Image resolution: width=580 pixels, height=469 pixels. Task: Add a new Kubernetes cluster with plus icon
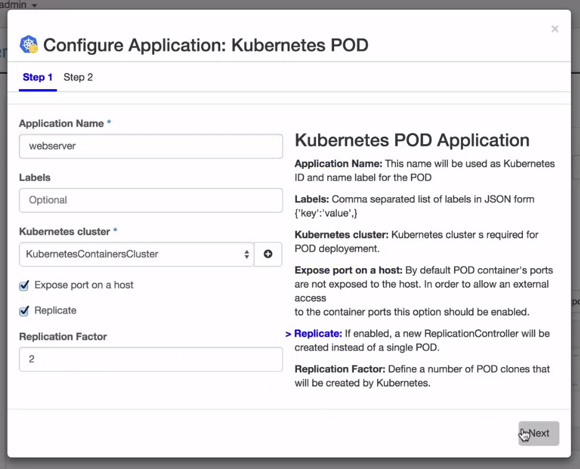pos(268,254)
